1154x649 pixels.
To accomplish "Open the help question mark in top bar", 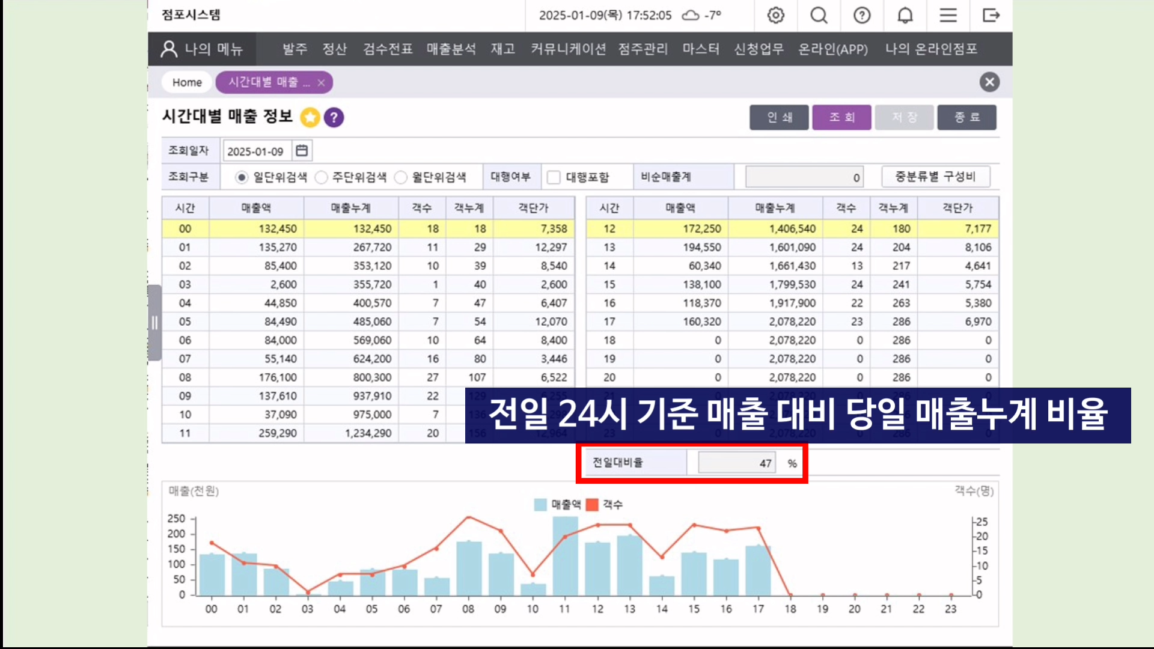I will (x=862, y=15).
